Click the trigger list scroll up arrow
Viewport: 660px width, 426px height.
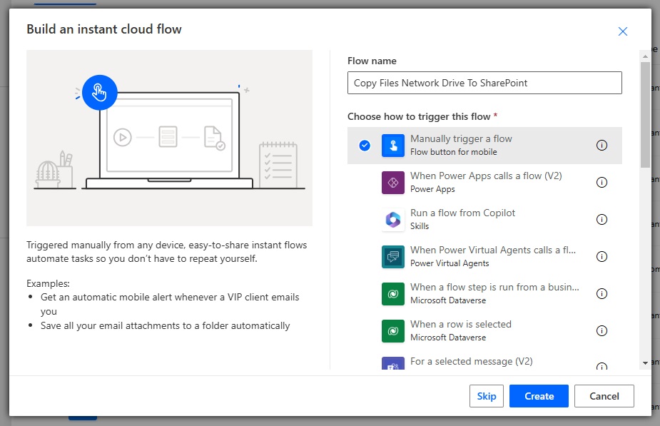(645, 56)
